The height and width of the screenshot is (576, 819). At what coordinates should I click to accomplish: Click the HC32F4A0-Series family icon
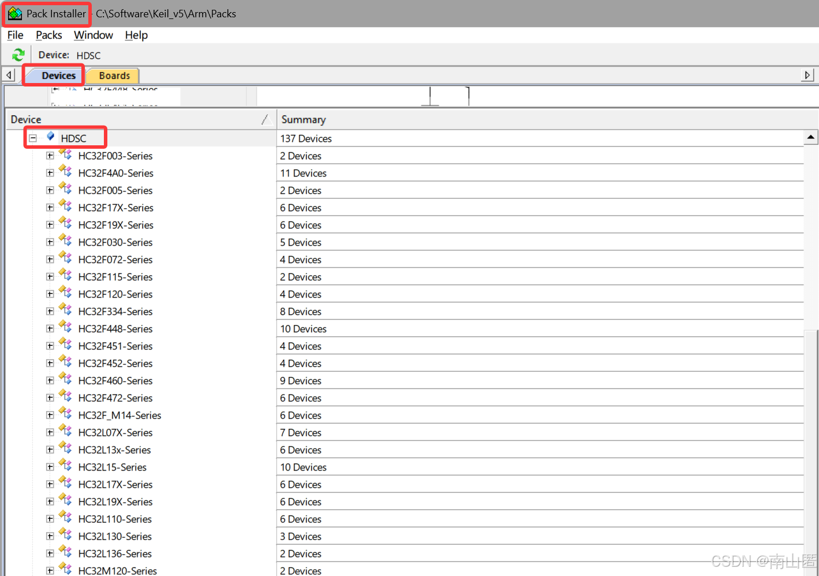[x=65, y=172]
